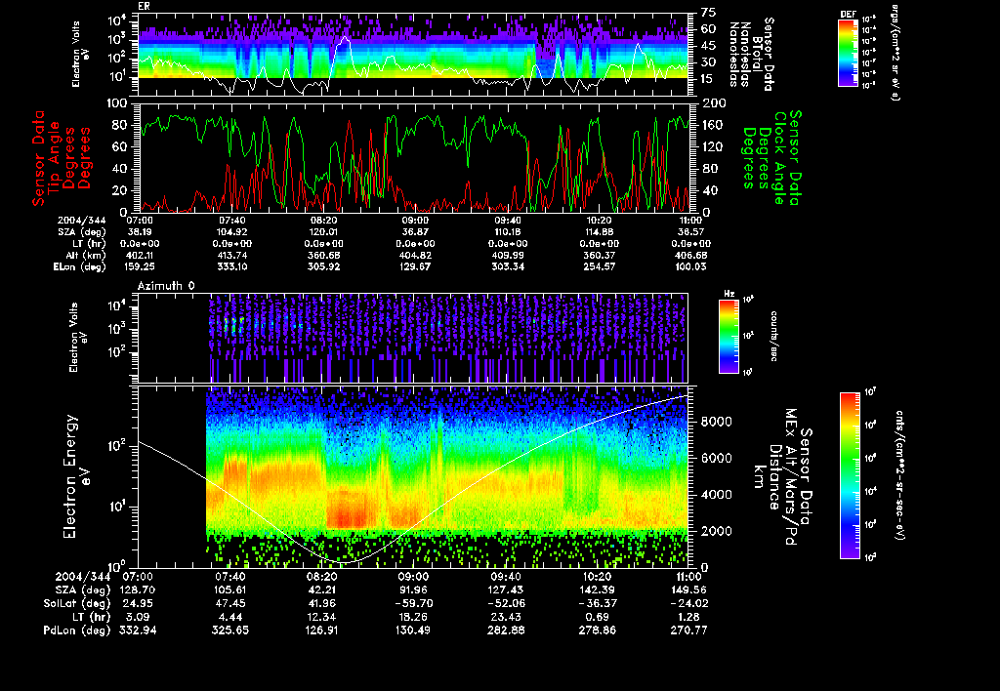Image resolution: width=1000 pixels, height=691 pixels.
Task: Select SZA value 120.01
Action: 323,232
